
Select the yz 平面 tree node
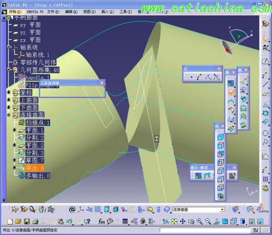pyautogui.click(x=30, y=32)
